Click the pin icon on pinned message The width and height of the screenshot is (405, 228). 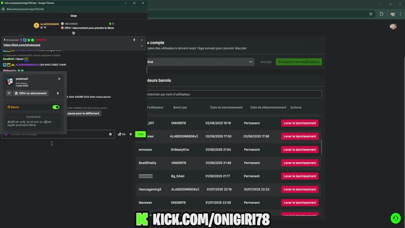tap(134, 40)
